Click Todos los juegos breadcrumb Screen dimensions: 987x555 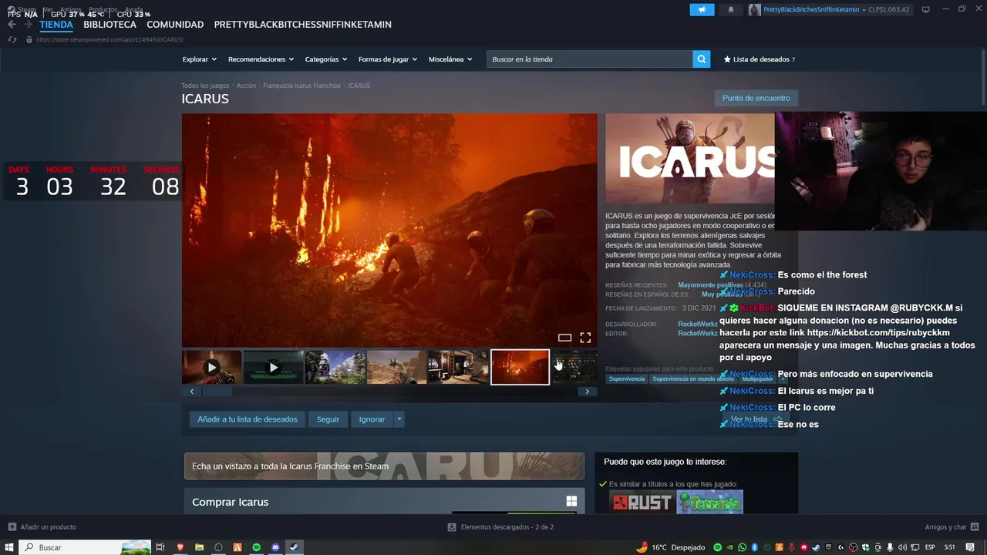pyautogui.click(x=205, y=86)
